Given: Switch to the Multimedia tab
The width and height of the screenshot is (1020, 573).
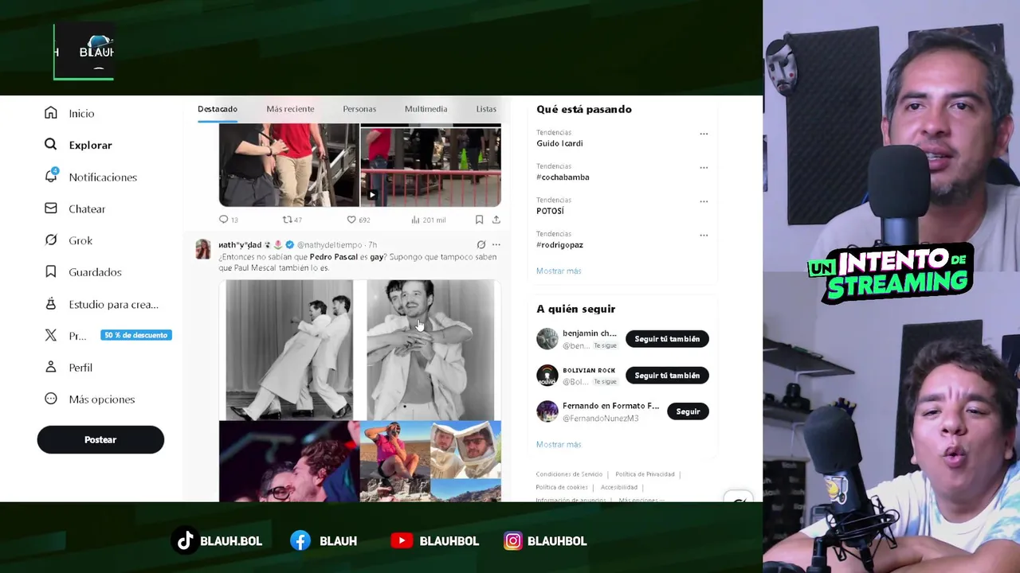Looking at the screenshot, I should [426, 109].
